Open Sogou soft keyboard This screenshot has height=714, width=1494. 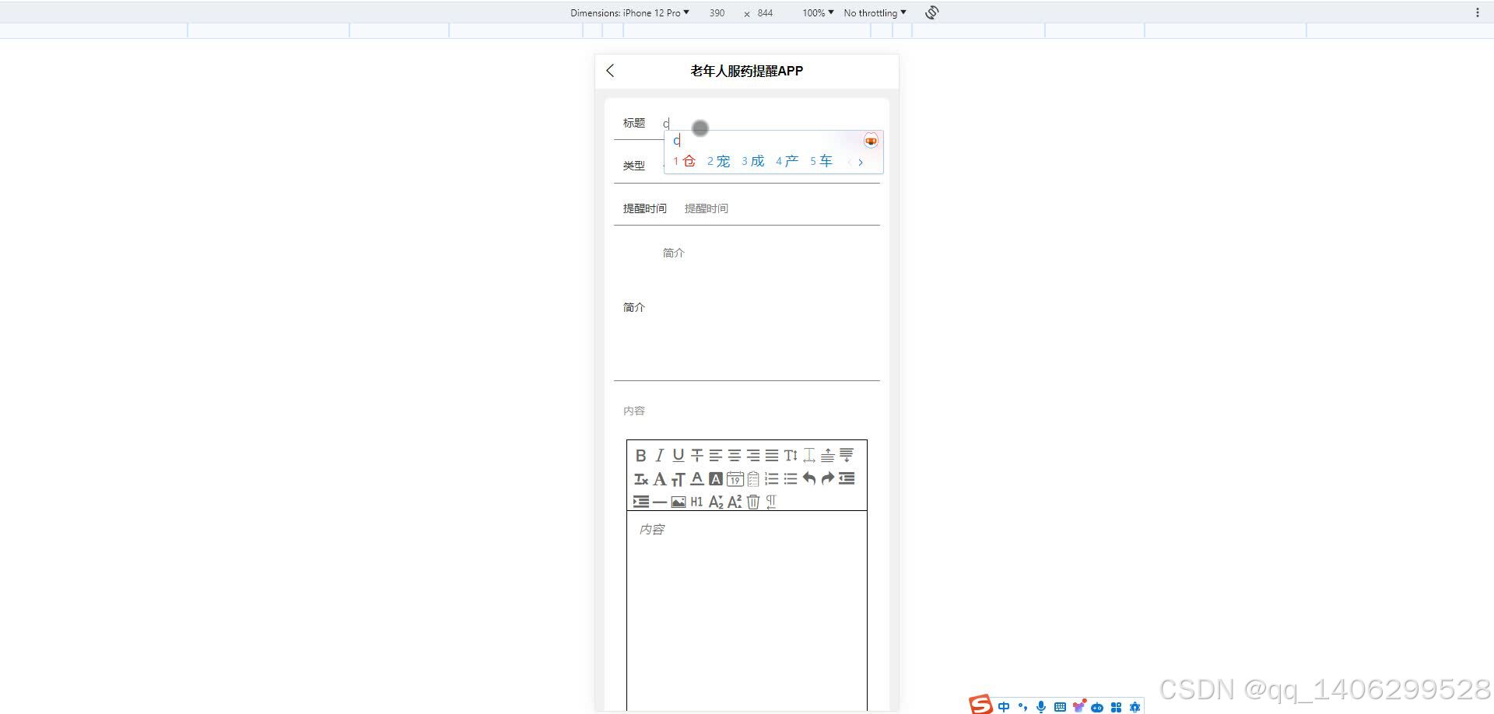[x=1060, y=707]
